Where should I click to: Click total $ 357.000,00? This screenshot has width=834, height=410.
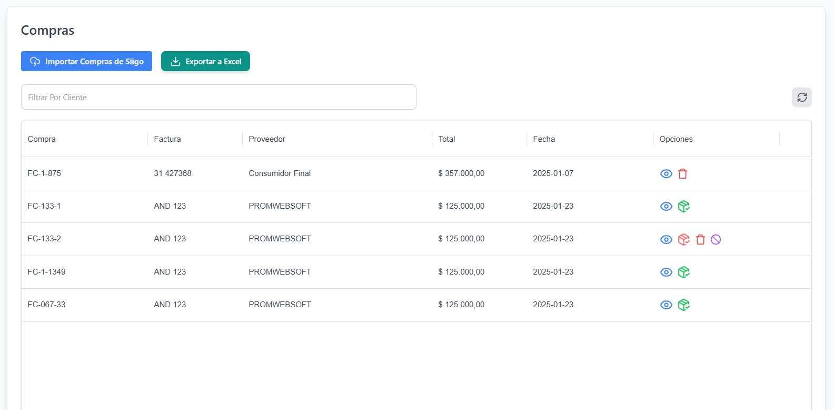[x=461, y=173]
